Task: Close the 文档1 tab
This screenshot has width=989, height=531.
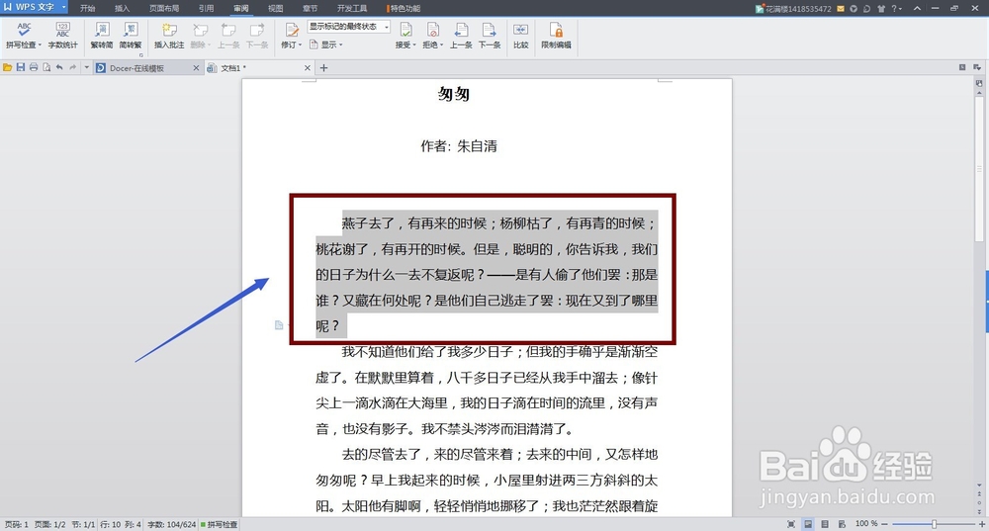Action: (308, 68)
